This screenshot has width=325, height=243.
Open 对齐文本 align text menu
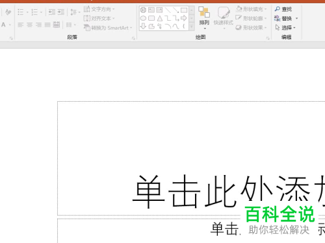pos(99,18)
